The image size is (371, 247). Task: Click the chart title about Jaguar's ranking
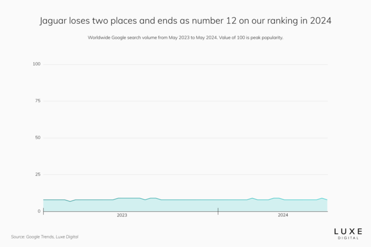pos(185,21)
